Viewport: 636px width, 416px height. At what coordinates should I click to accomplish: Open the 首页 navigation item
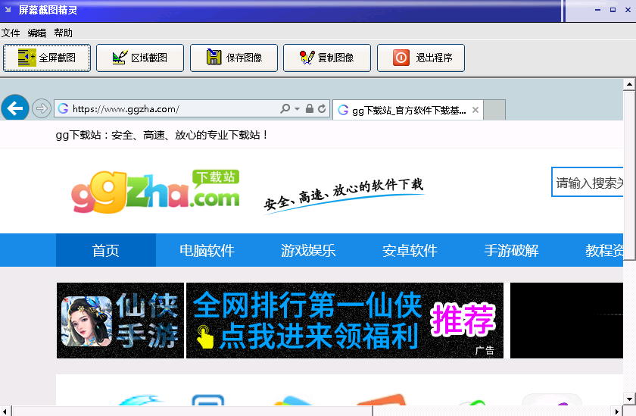coord(106,250)
